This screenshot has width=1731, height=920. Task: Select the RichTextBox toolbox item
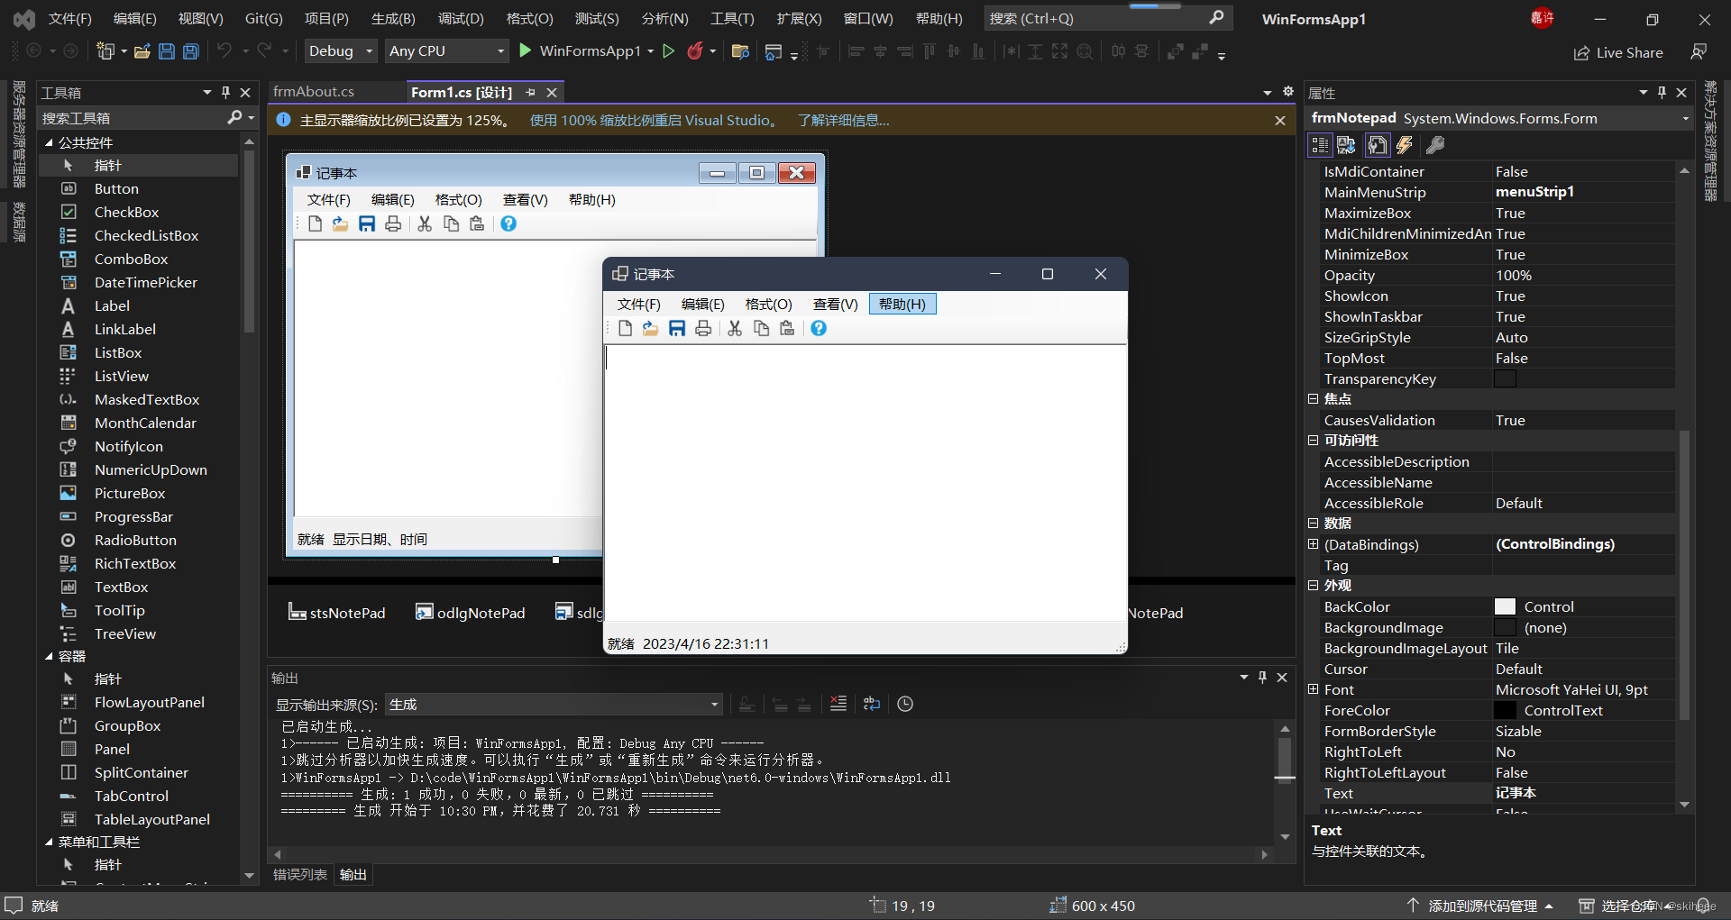[135, 563]
